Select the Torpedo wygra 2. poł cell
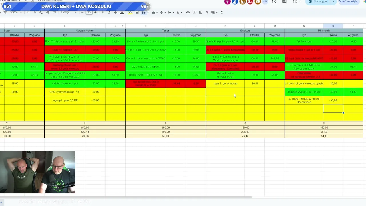 (304, 92)
